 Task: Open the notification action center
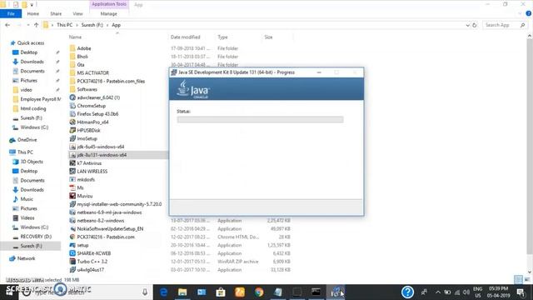tap(521, 292)
